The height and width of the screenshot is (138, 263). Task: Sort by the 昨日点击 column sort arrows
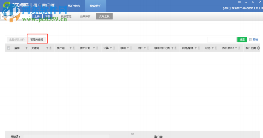click(239, 48)
